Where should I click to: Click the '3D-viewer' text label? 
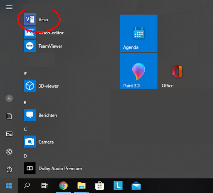pyautogui.click(x=49, y=86)
